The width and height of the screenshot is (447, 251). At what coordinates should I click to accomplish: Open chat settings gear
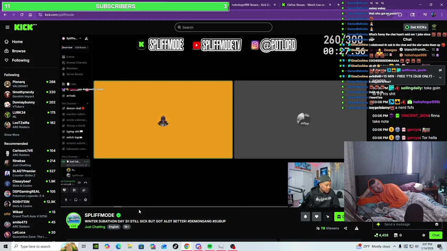click(x=424, y=235)
